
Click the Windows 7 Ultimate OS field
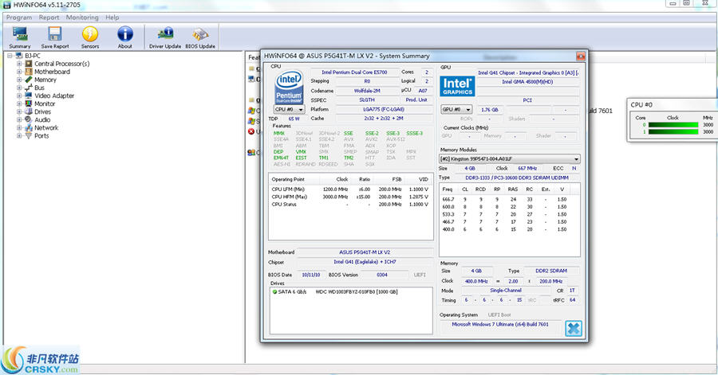point(500,324)
